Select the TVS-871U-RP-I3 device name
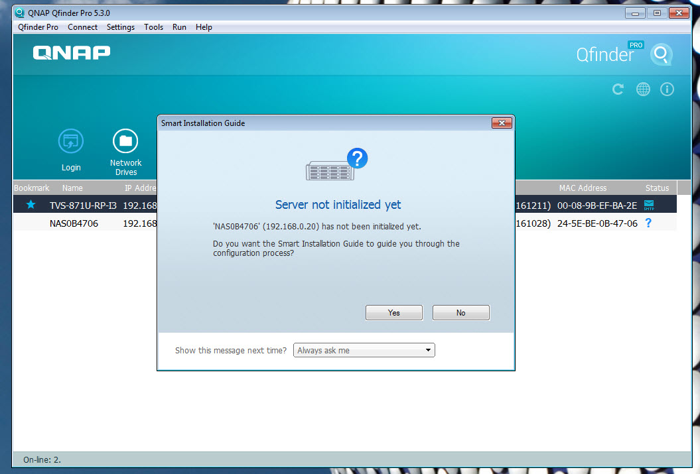The image size is (700, 474). pyautogui.click(x=83, y=205)
